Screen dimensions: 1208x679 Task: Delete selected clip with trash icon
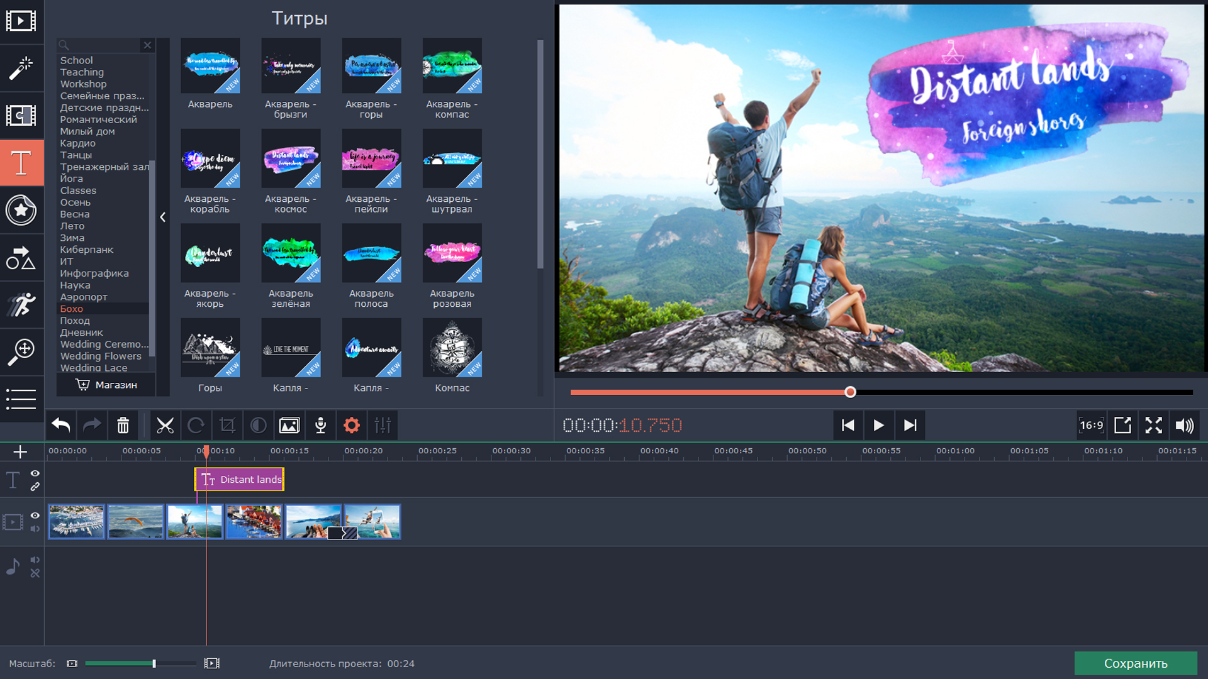(123, 426)
